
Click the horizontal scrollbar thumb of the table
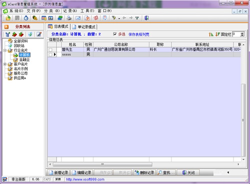(x=102, y=164)
